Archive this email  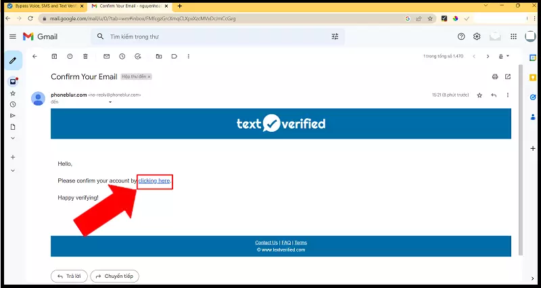(54, 56)
